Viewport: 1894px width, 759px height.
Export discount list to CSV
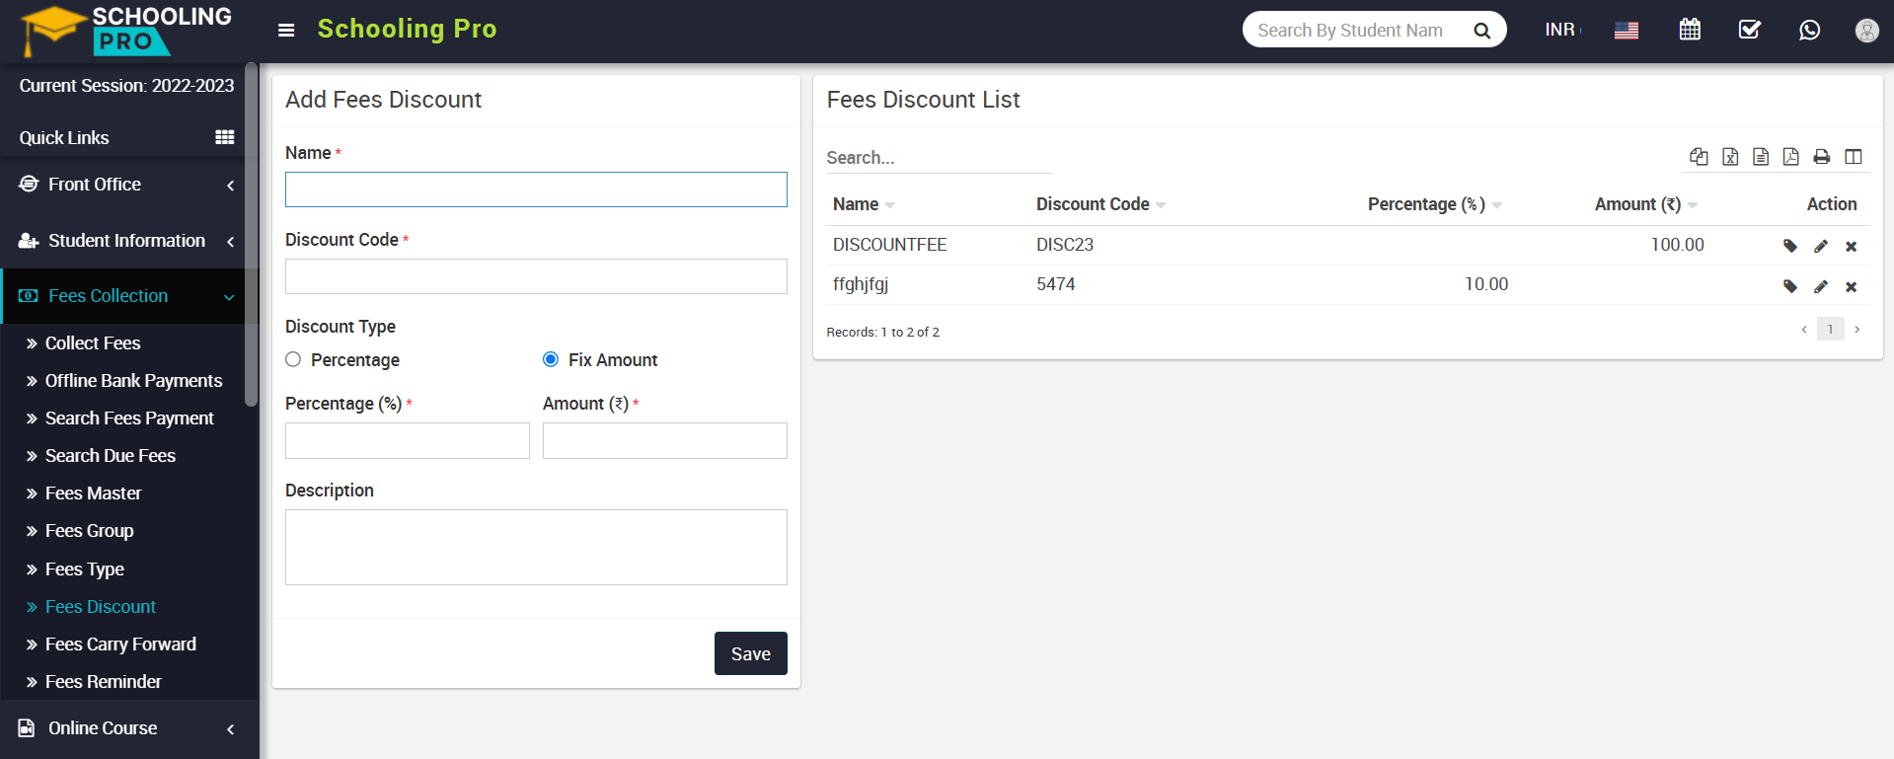coord(1761,157)
